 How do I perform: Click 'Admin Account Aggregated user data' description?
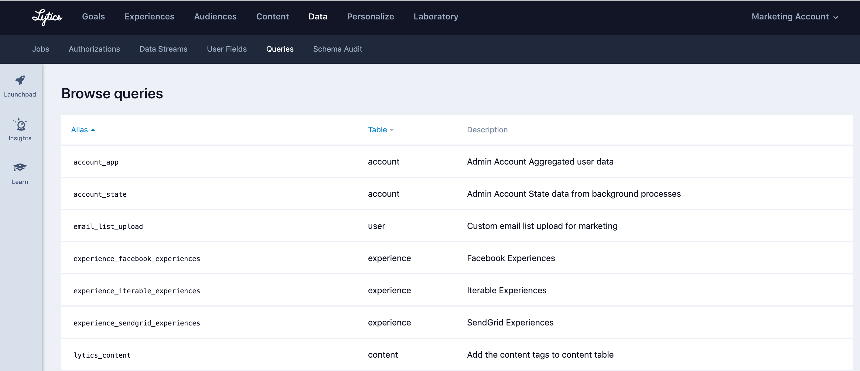540,162
